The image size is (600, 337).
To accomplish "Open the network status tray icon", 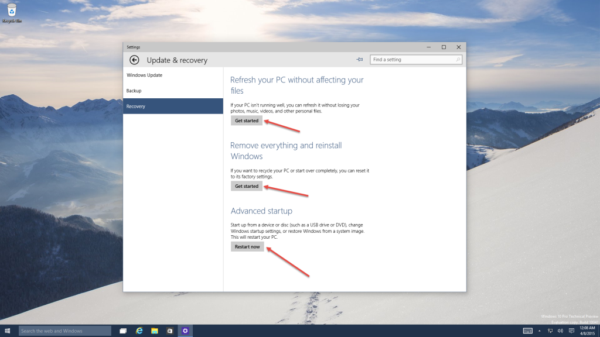I will point(550,331).
